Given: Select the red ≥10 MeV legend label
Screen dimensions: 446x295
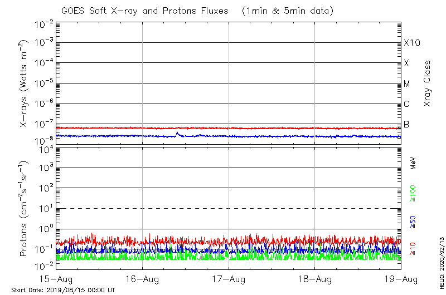Looking at the screenshot, I should 413,248.
